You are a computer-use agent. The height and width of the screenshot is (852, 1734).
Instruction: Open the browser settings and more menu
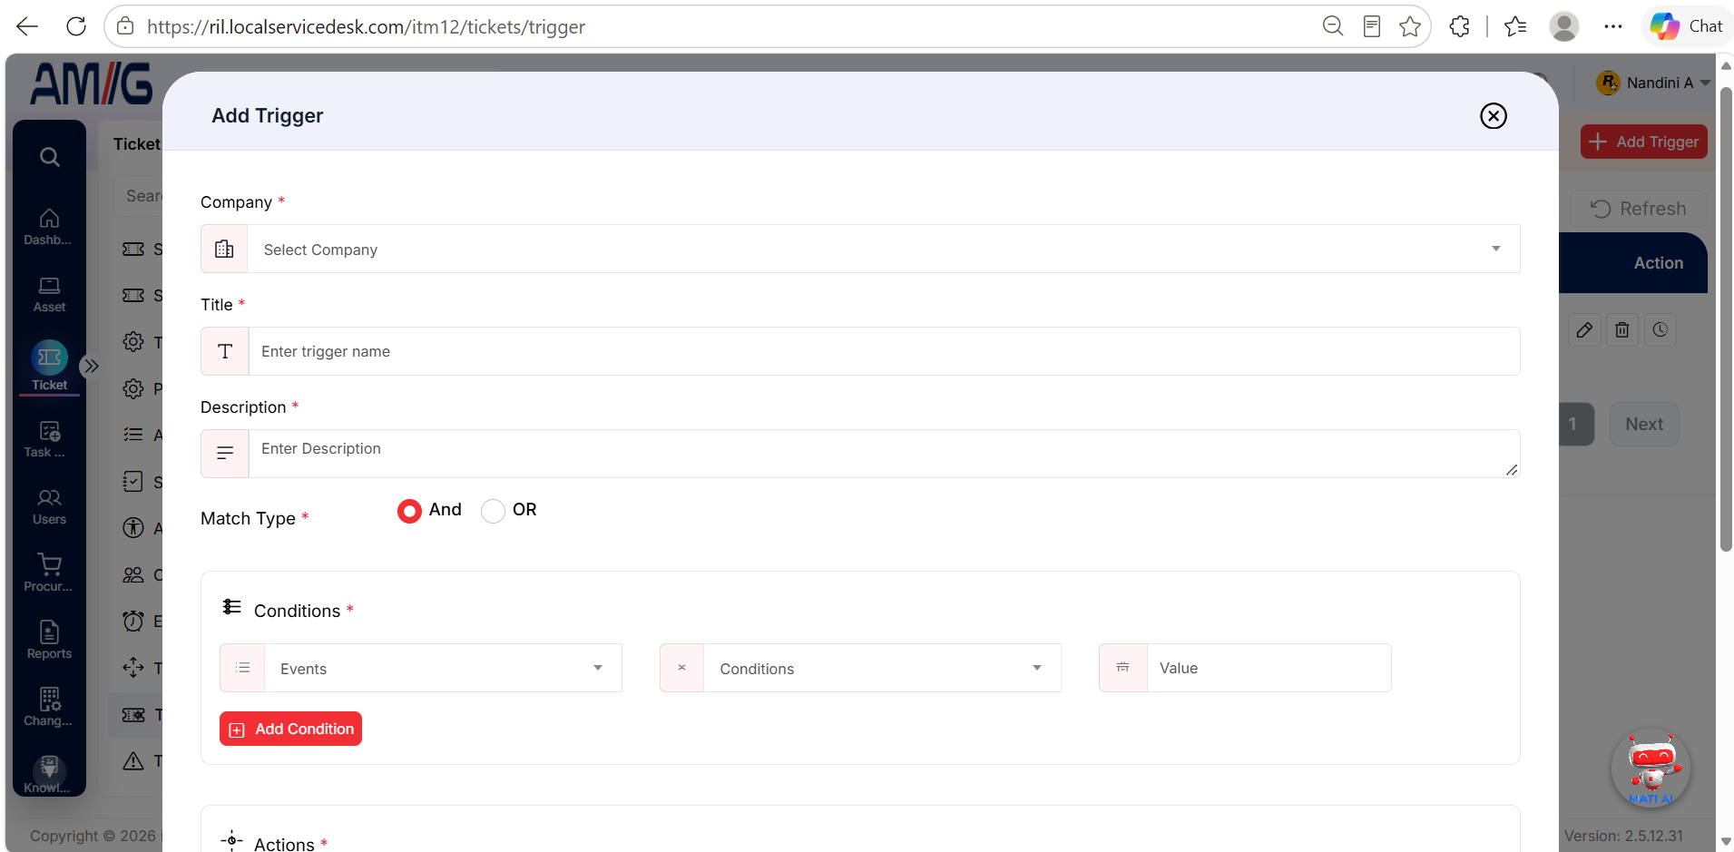pos(1612,26)
